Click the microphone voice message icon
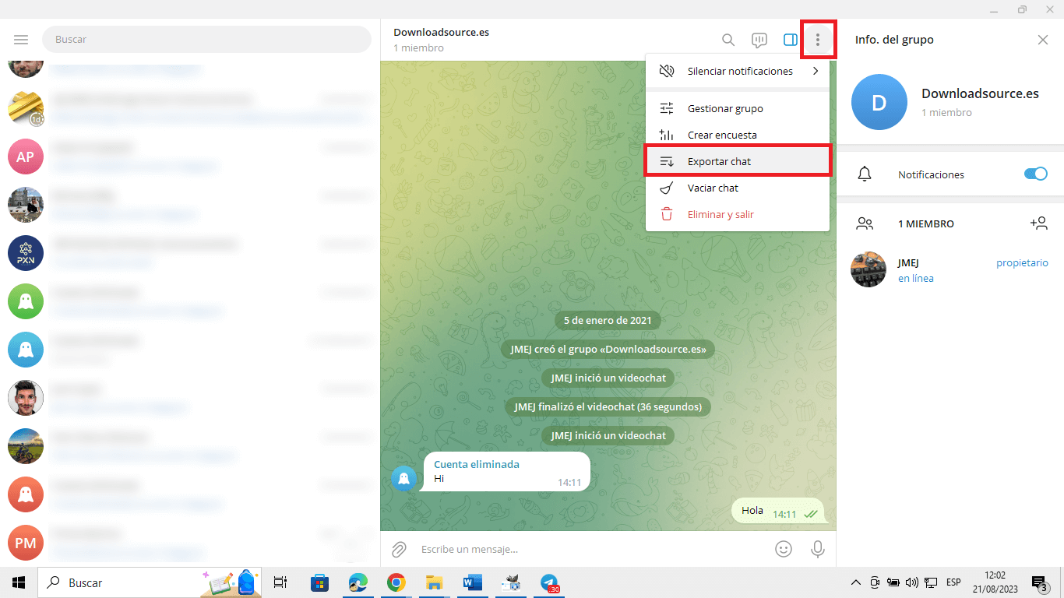 click(817, 549)
